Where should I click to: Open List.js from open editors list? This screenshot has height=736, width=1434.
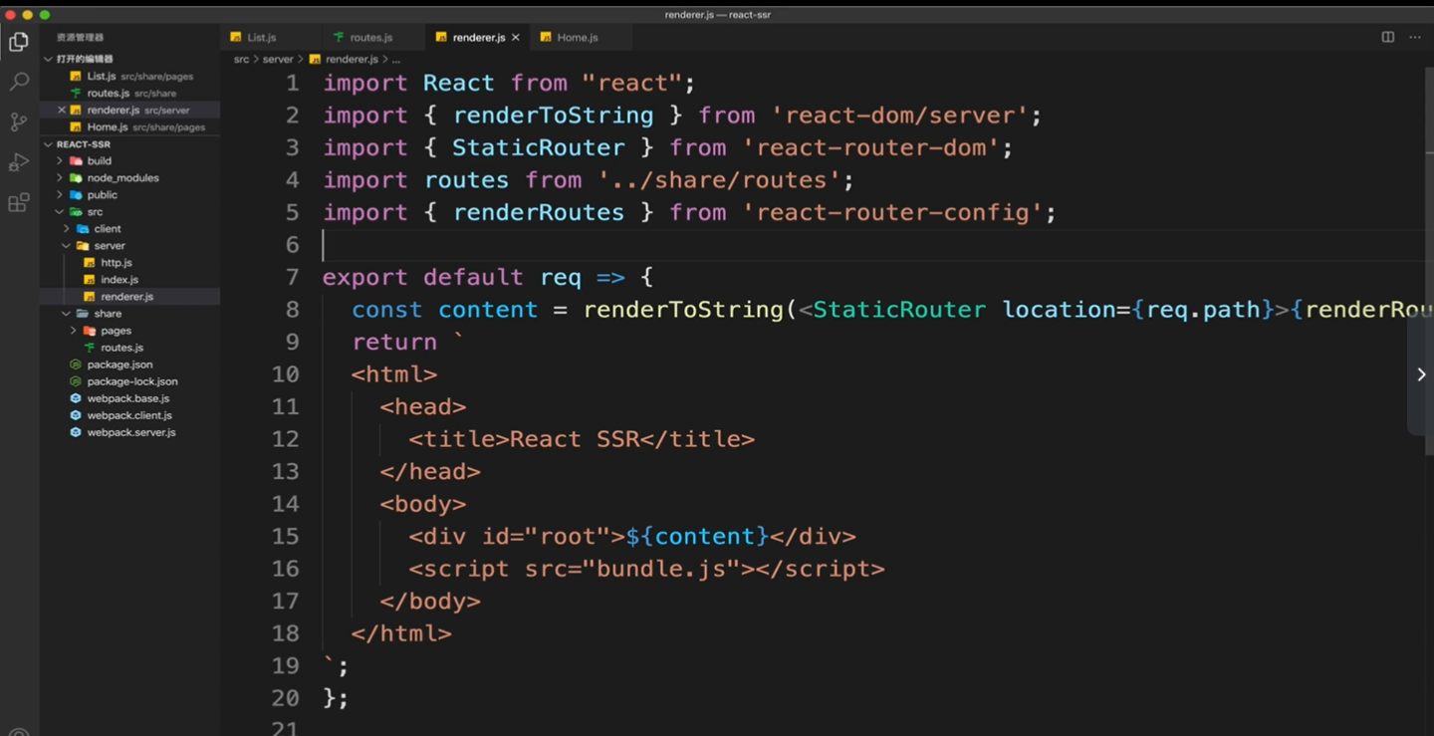coord(130,76)
